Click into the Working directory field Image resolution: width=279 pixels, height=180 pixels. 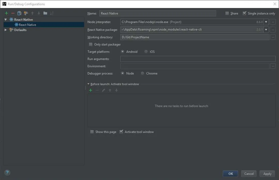(x=195, y=37)
